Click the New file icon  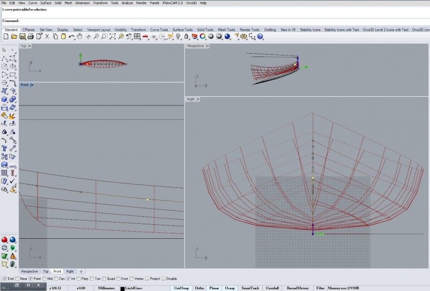tap(6, 37)
